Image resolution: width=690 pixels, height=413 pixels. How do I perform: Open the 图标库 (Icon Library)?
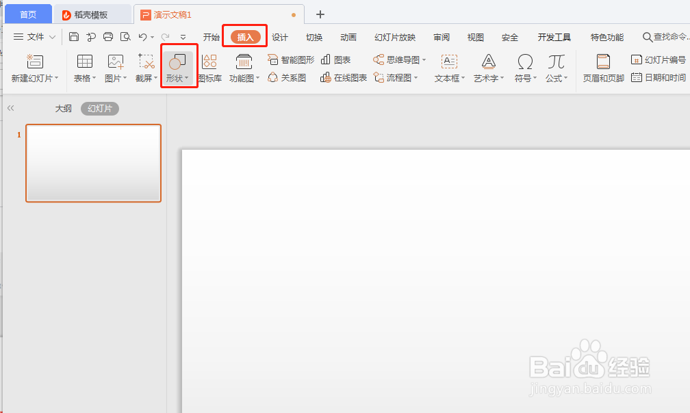[209, 66]
